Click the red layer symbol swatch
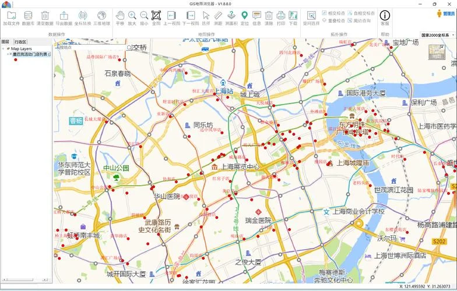 click(15, 59)
